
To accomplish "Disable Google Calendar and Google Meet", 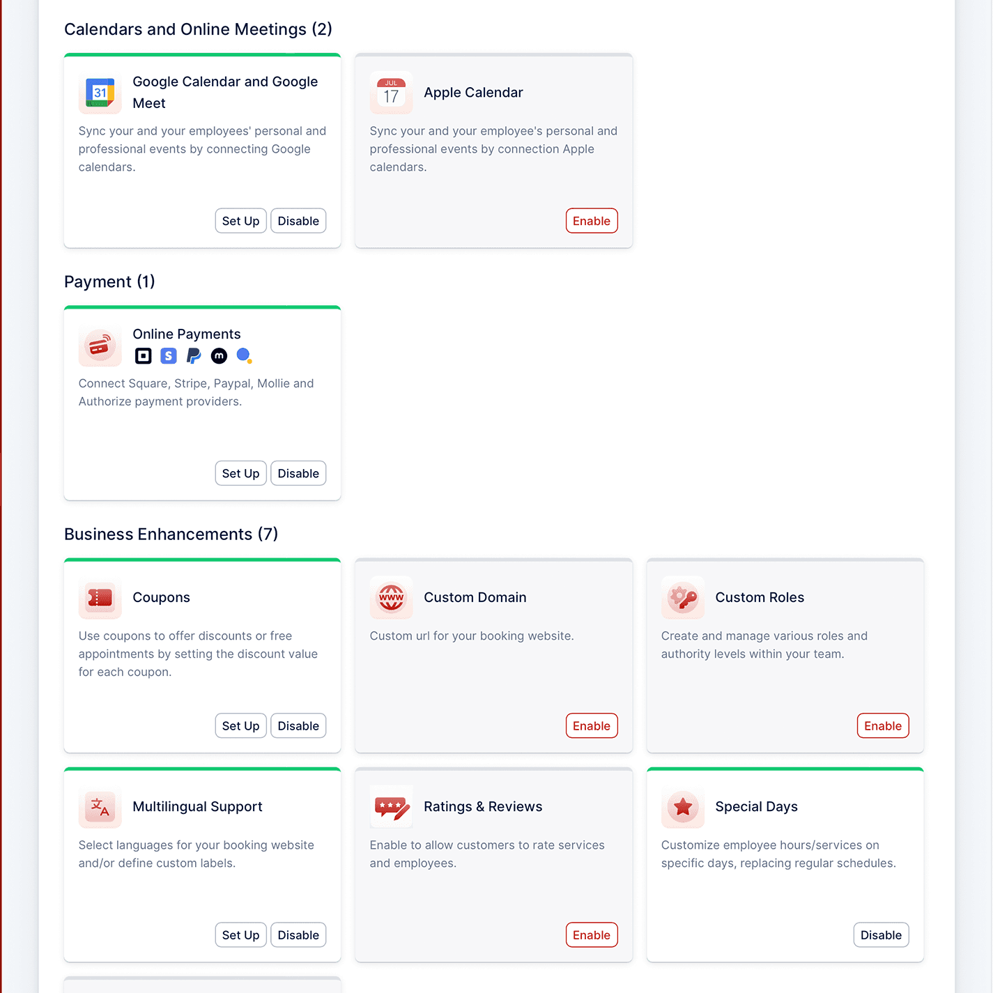I will (298, 221).
